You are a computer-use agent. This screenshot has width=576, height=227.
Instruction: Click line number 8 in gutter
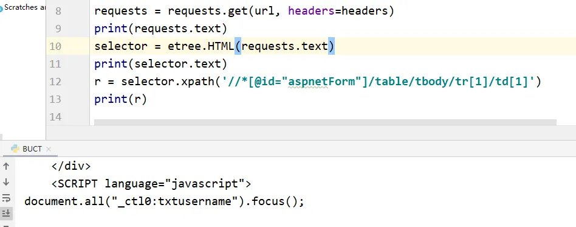tap(58, 11)
